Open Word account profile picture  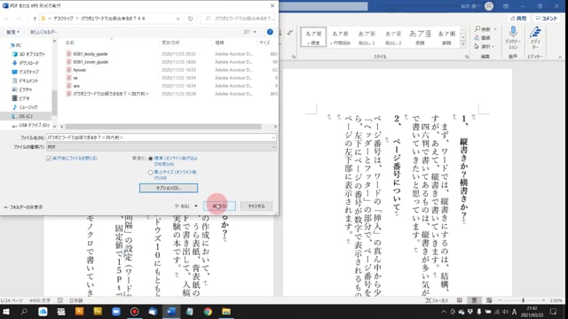click(489, 6)
